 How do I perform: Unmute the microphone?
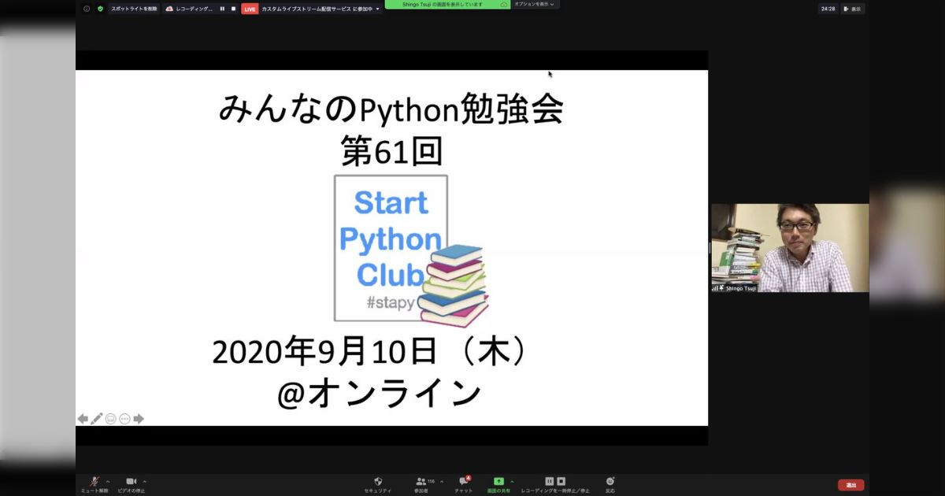click(x=94, y=481)
